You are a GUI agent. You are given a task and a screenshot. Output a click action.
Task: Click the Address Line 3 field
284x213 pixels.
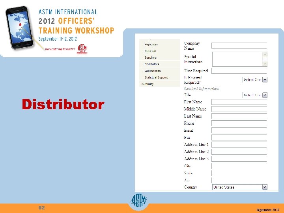click(239, 159)
